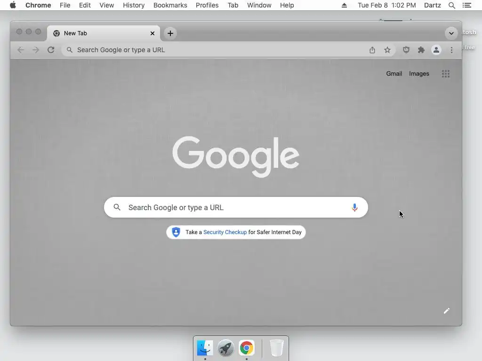
Task: Open Spotlight search in menu bar
Action: pos(451,5)
